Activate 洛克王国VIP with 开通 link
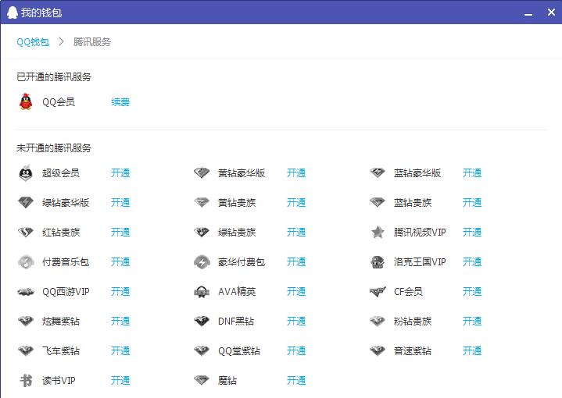Screen dimensions: 562x398 pyautogui.click(x=472, y=262)
